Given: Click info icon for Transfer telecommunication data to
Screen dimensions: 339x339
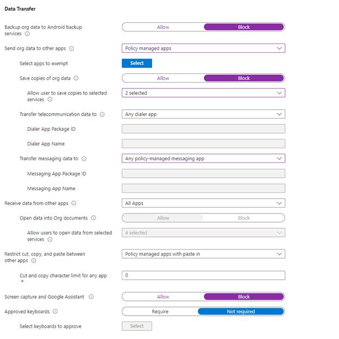Looking at the screenshot, I should pos(102,115).
